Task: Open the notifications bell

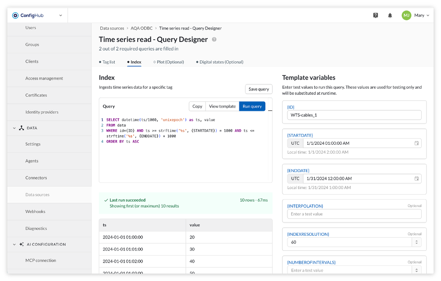Action: [390, 16]
